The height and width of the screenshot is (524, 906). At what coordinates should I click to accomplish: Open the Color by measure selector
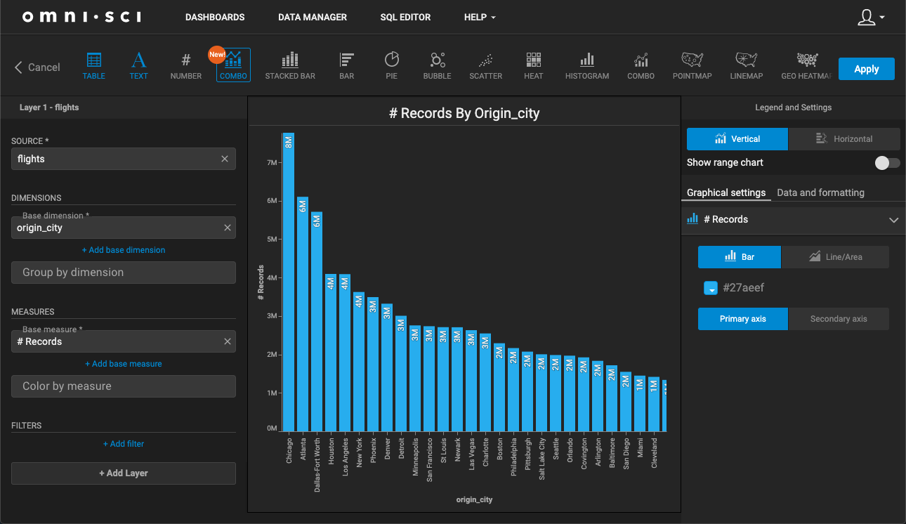[124, 386]
